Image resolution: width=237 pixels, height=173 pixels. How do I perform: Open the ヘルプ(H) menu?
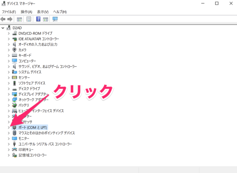[x=60, y=12]
